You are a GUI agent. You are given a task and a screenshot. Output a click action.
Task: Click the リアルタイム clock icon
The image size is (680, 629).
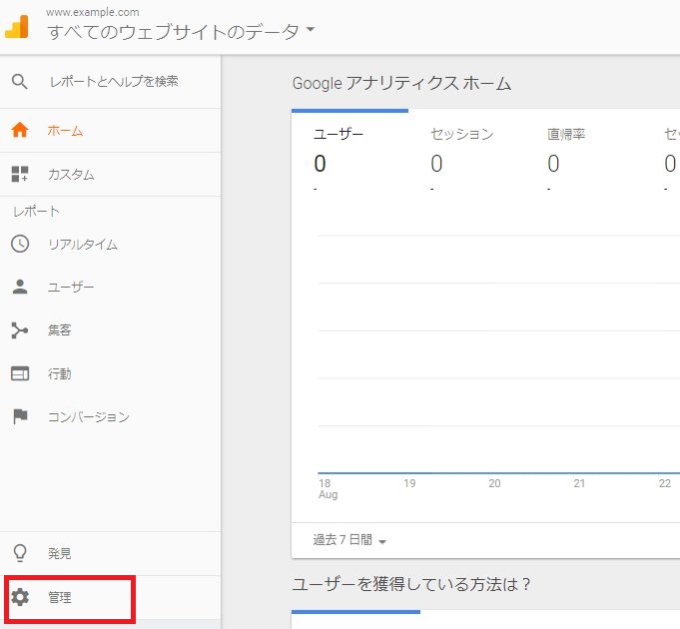[20, 244]
